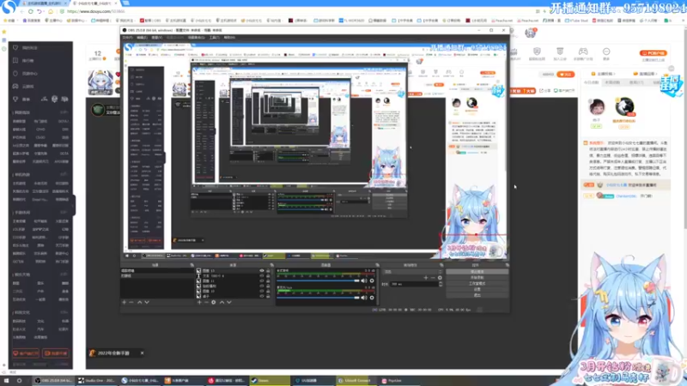
Task: Open OBS 查看(V) menu
Action: (157, 38)
